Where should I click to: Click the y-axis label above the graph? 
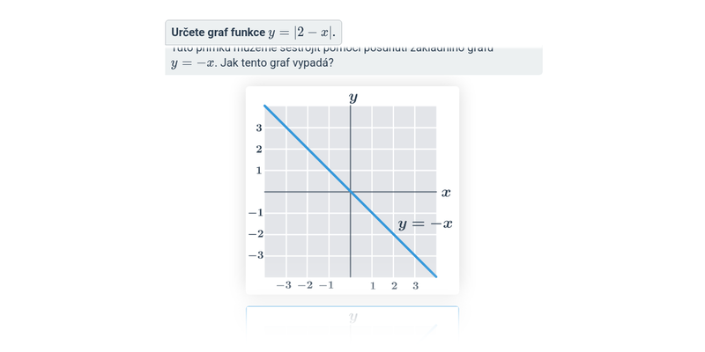352,97
